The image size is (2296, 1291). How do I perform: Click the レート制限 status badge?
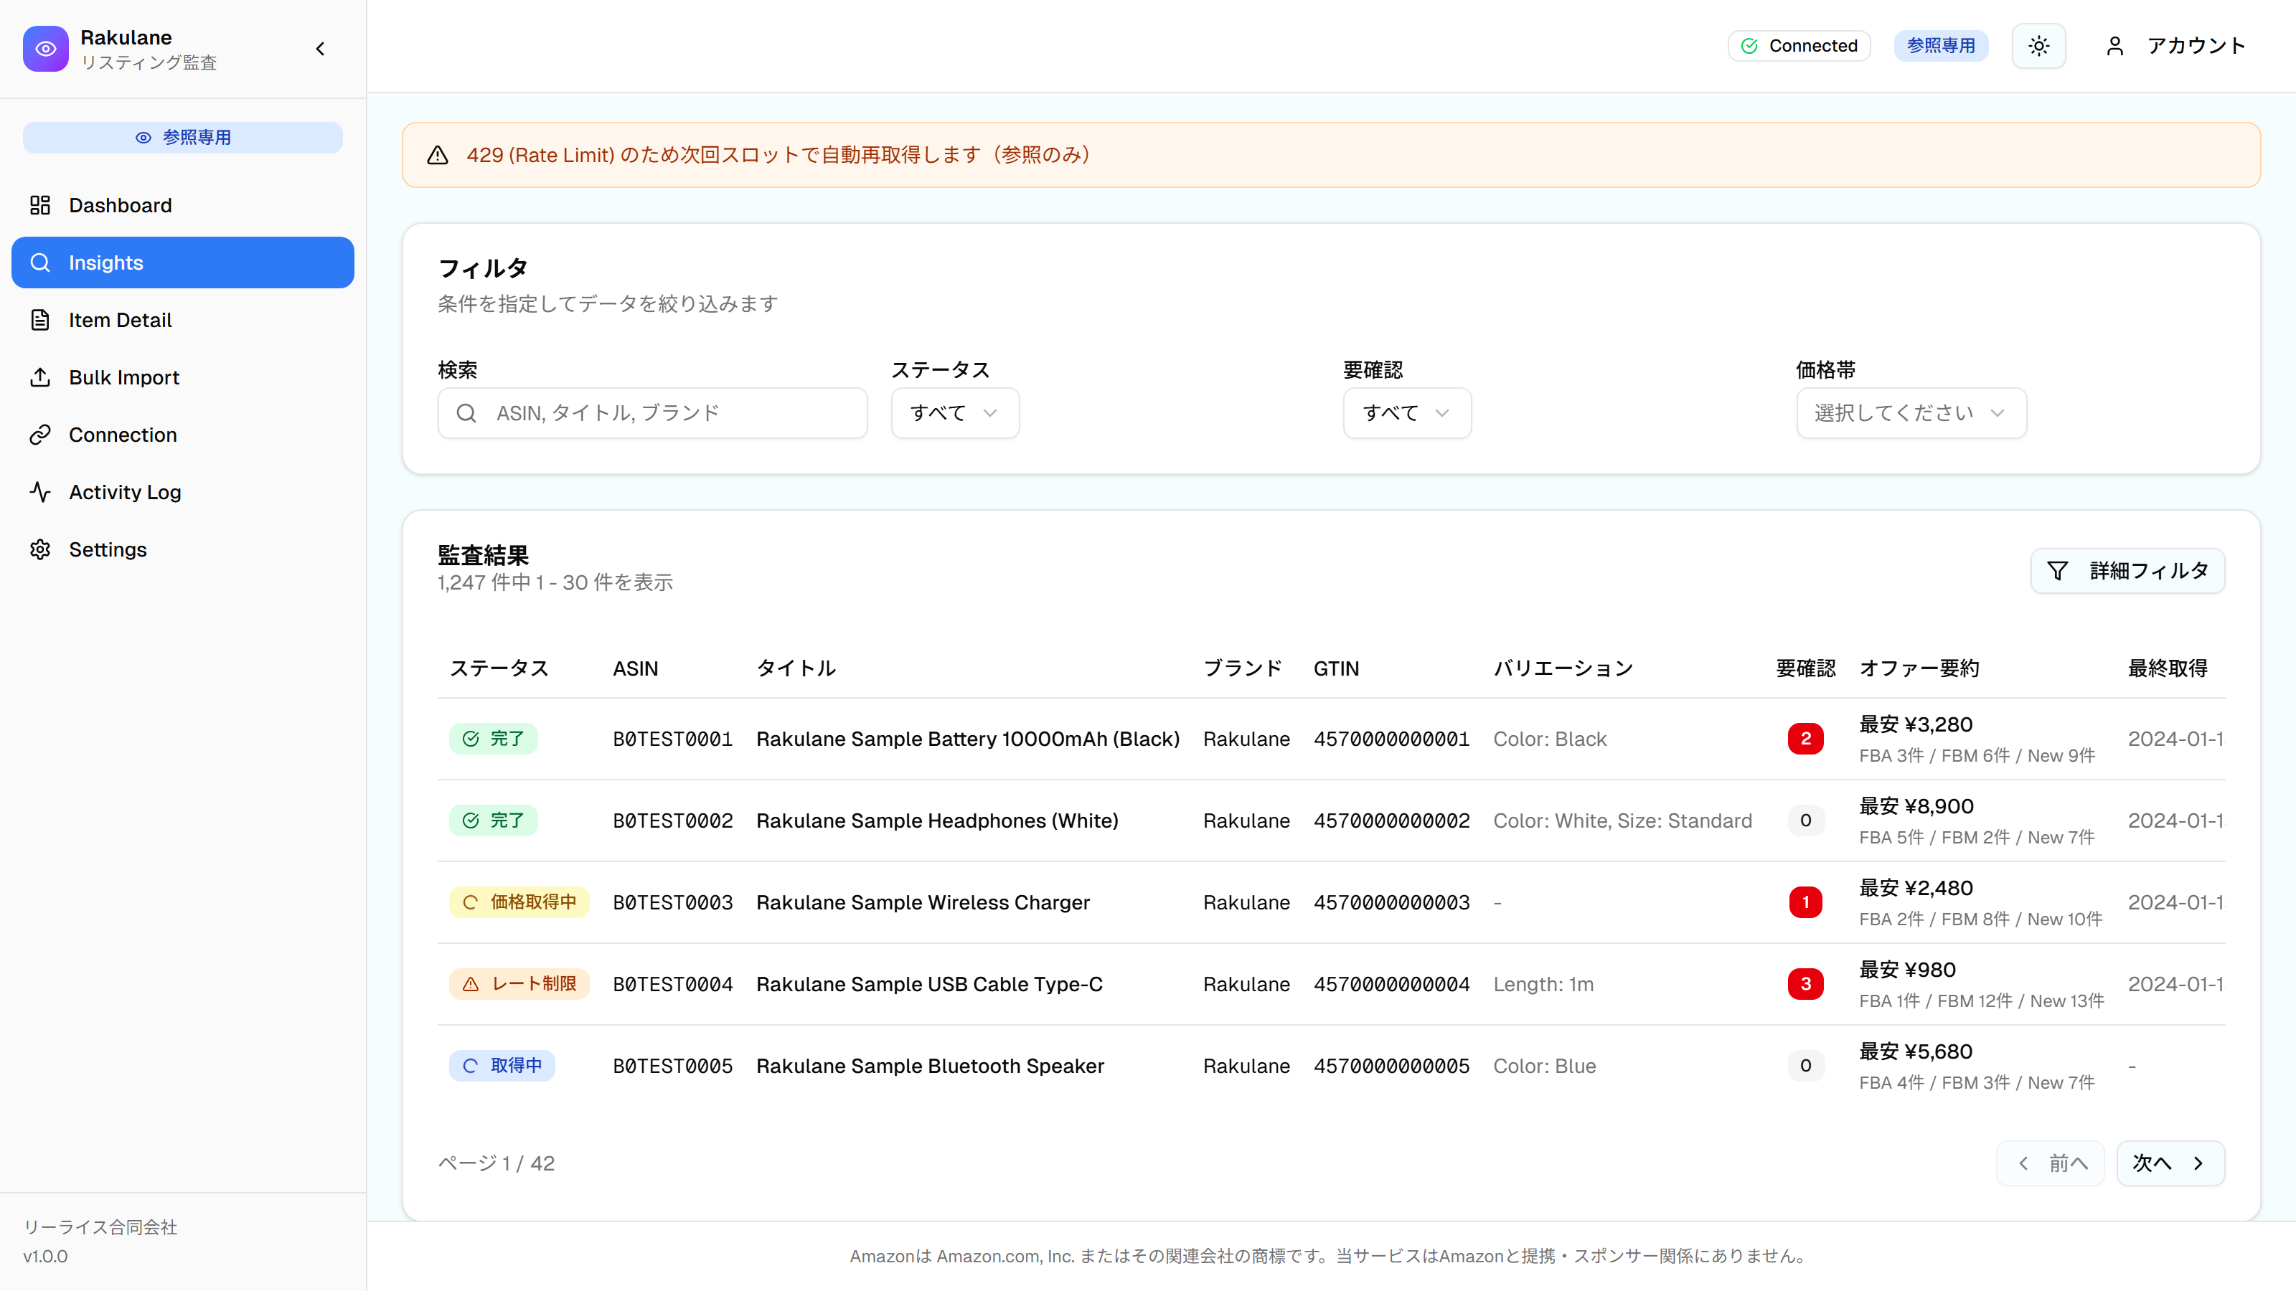click(519, 983)
